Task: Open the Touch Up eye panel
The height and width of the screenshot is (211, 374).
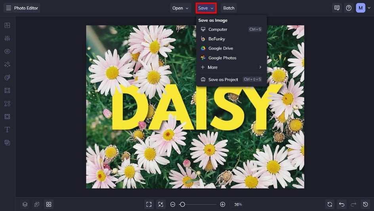Action: [x=7, y=51]
